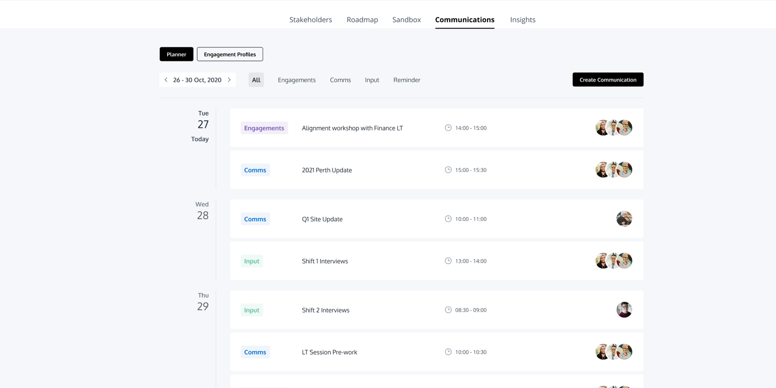Open the Stakeholders section
The height and width of the screenshot is (388, 776).
click(x=310, y=20)
